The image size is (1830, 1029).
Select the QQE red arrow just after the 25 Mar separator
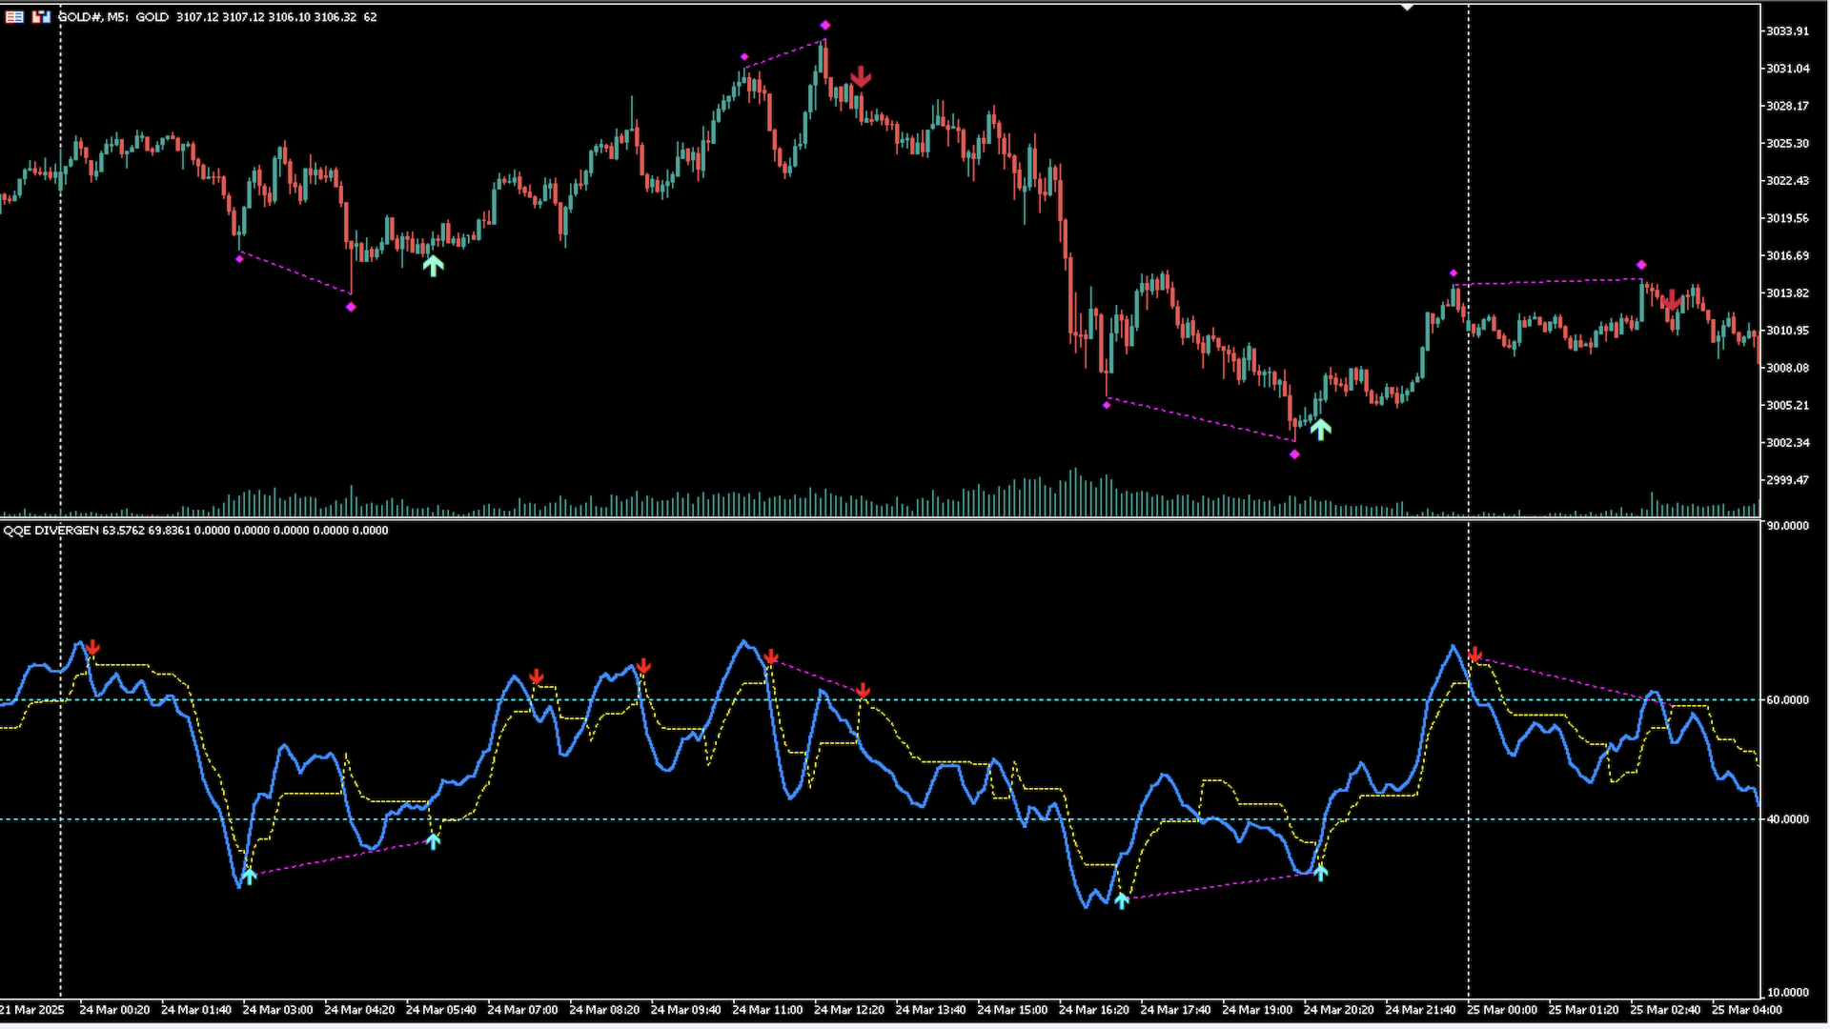point(1475,655)
